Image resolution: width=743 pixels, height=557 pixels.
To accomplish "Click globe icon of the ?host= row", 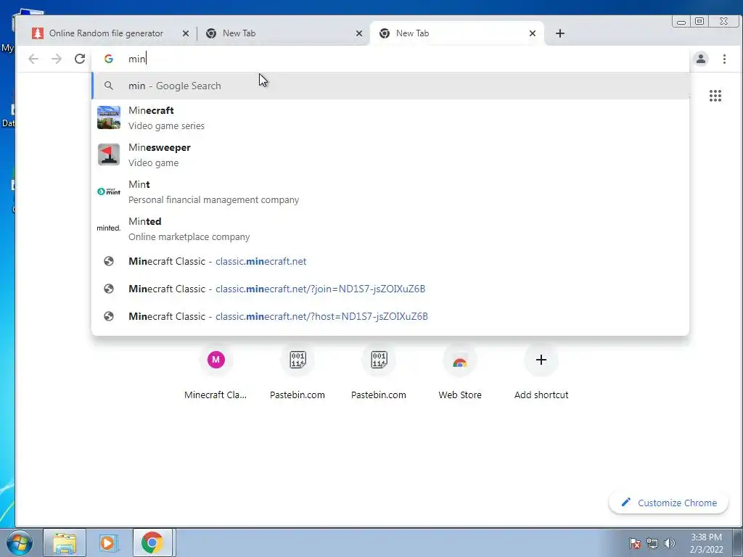I will pos(109,316).
